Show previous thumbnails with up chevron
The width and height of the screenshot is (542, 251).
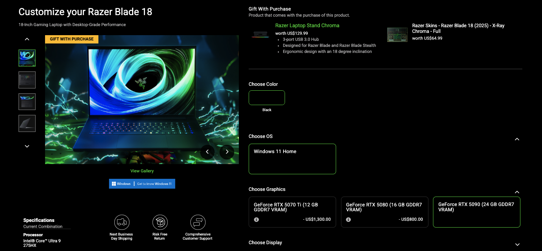(27, 39)
